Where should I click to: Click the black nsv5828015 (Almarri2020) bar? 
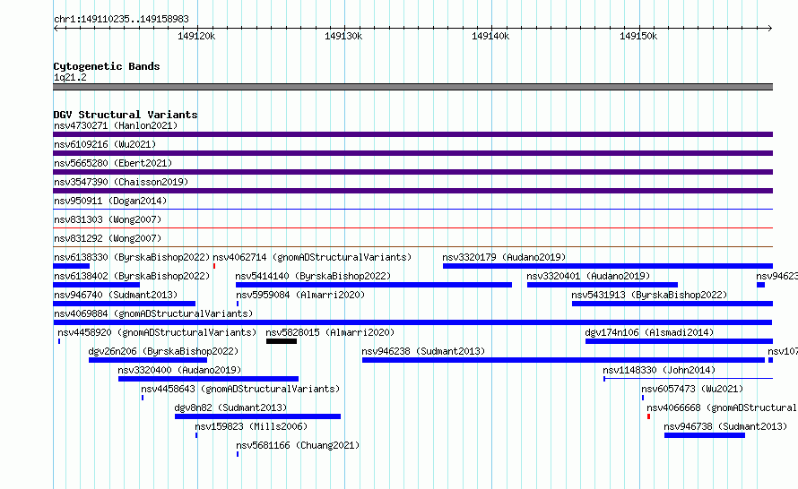coord(282,341)
